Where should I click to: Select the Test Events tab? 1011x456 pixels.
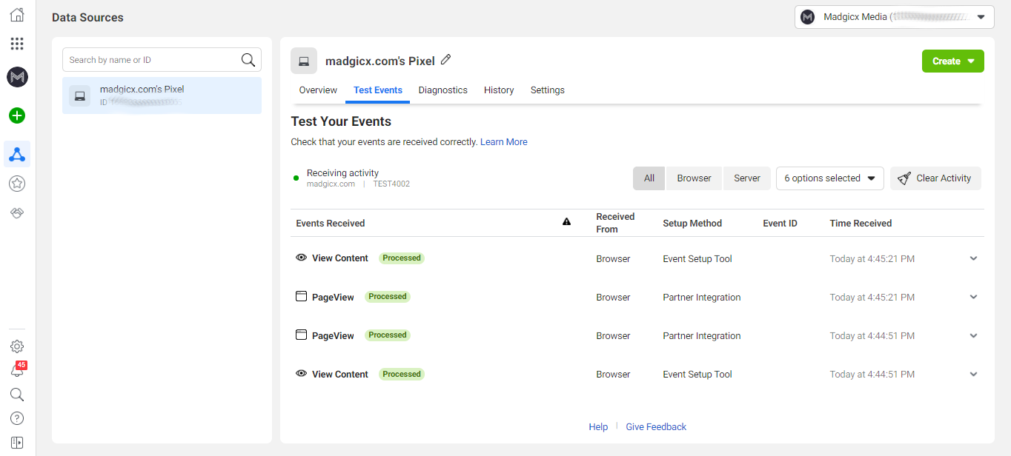378,90
